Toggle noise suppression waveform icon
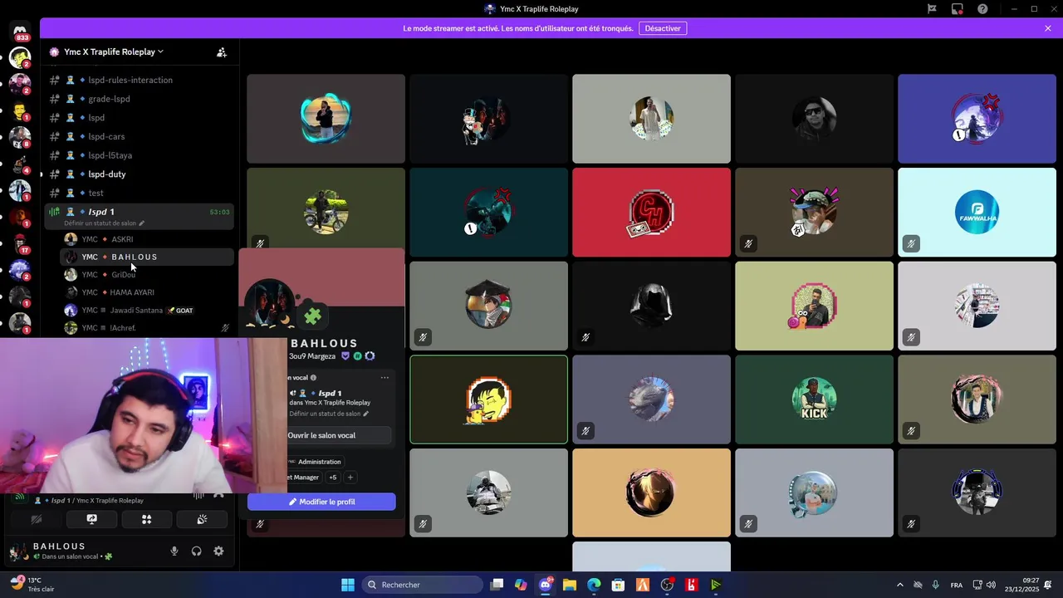Viewport: 1063px width, 598px height. (198, 496)
